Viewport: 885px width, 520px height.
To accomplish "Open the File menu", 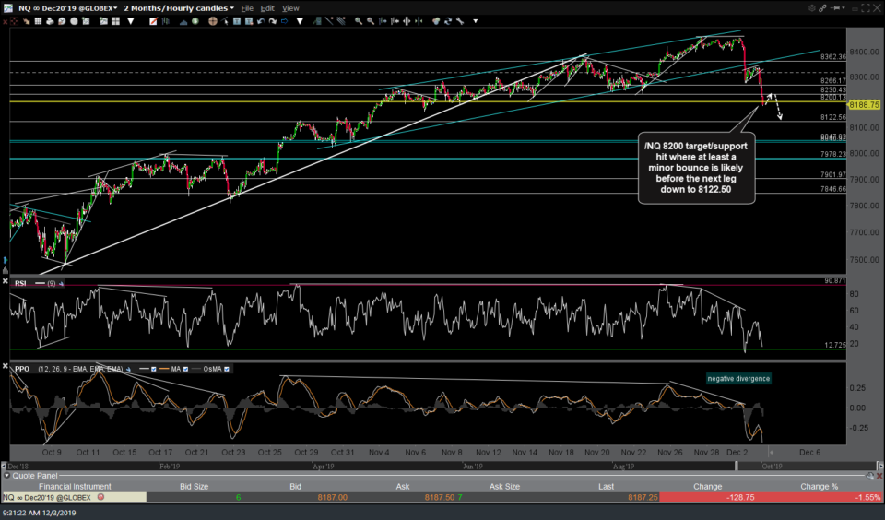I will [x=247, y=8].
